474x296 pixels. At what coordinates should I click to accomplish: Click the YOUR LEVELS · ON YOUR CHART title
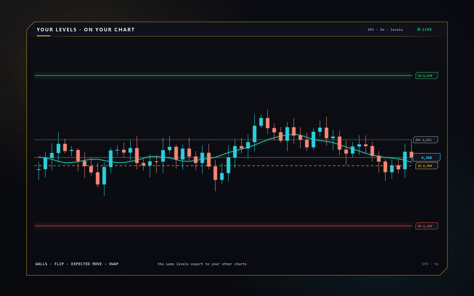pos(86,30)
